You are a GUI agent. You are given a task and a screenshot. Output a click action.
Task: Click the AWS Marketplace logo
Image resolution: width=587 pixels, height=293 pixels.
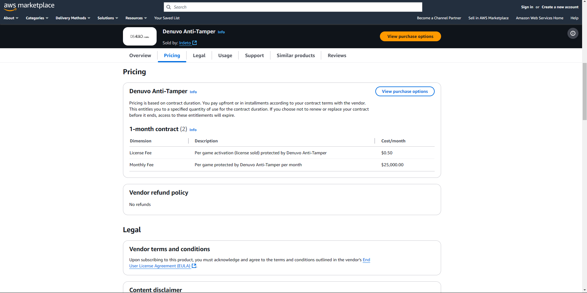[29, 6]
